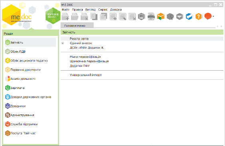Click the open folder toolbar icon
The image size is (225, 146).
pos(75,16)
